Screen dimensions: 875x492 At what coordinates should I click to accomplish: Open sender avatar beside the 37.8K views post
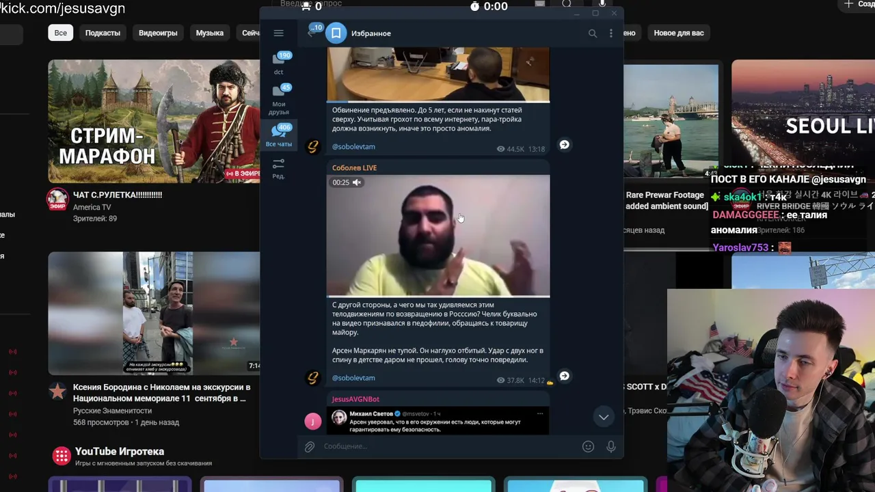[312, 377]
